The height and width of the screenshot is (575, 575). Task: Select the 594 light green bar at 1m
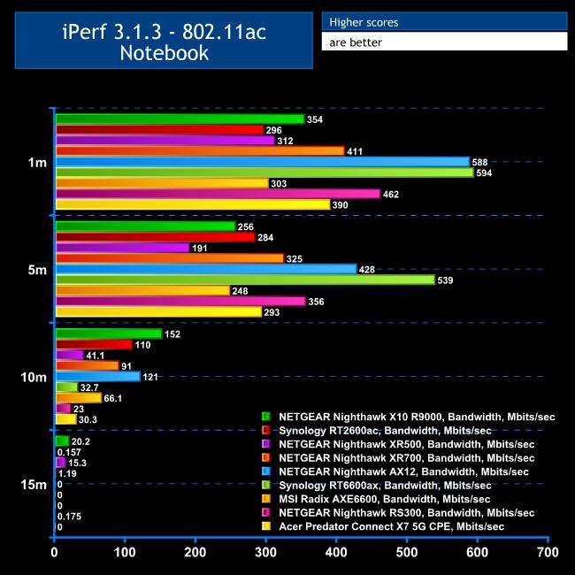[x=264, y=172]
